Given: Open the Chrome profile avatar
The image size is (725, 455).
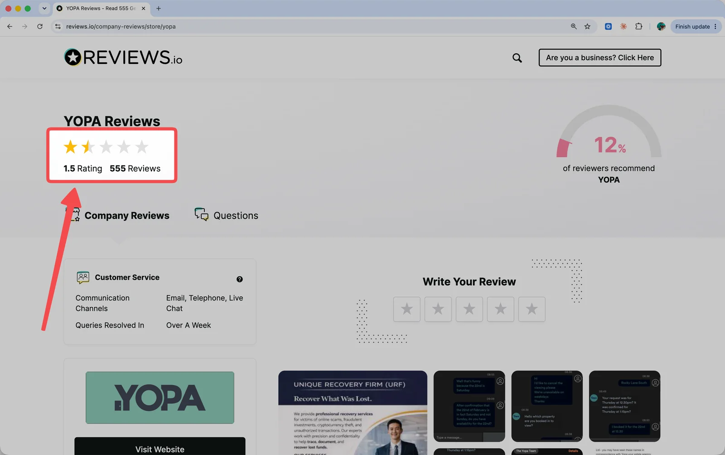Looking at the screenshot, I should click(x=661, y=26).
